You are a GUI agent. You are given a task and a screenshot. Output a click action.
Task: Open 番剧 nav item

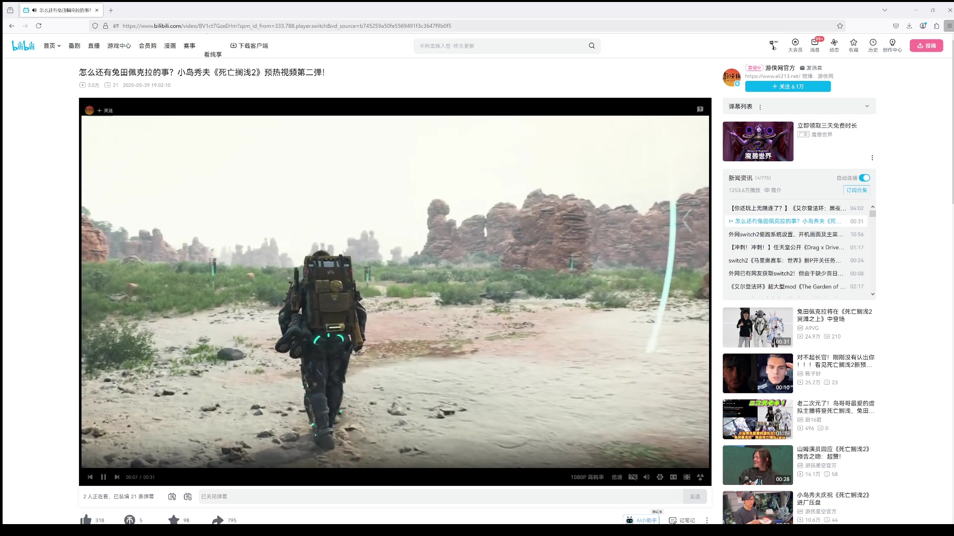(74, 46)
